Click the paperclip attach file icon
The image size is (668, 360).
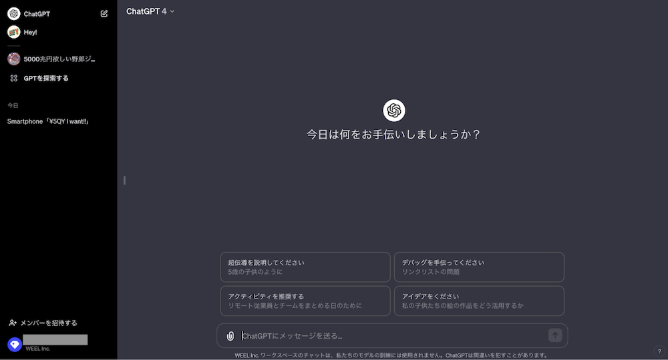(230, 336)
